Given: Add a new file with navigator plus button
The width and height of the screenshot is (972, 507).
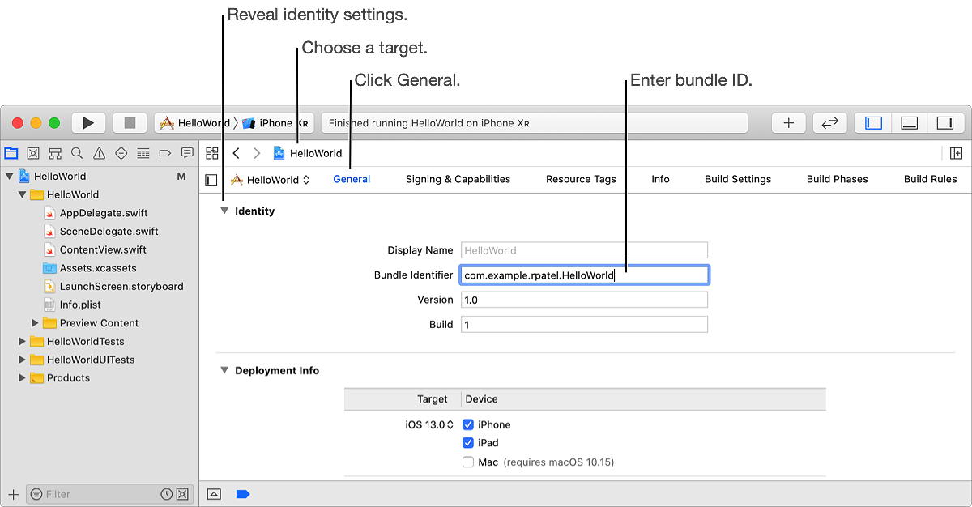Looking at the screenshot, I should (x=13, y=494).
